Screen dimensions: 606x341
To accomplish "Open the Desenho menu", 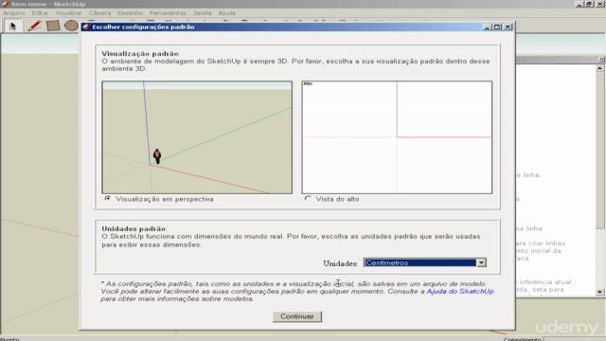I will click(131, 12).
